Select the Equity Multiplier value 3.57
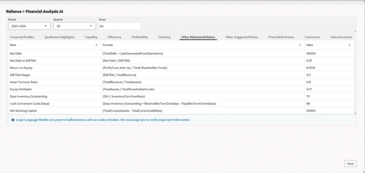Image resolution: width=365 pixels, height=173 pixels. 309,89
